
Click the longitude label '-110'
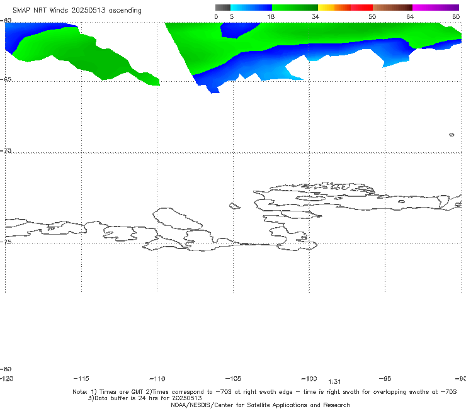(157, 379)
